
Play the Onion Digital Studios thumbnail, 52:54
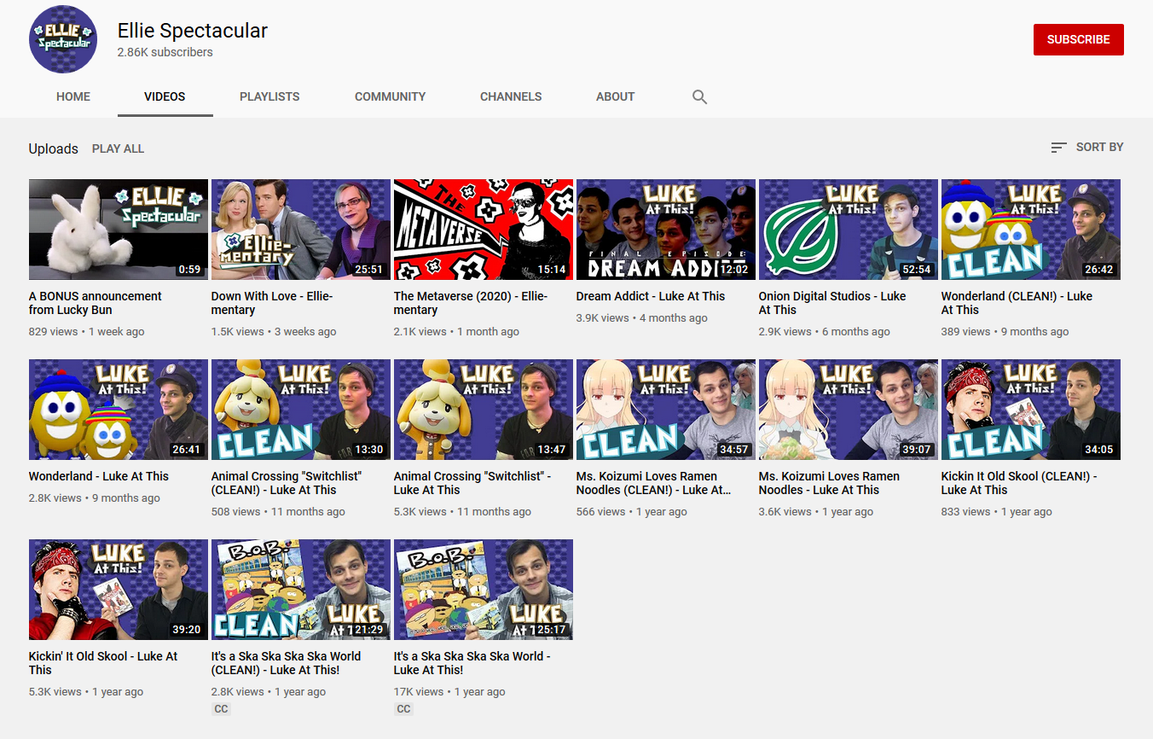pyautogui.click(x=849, y=230)
